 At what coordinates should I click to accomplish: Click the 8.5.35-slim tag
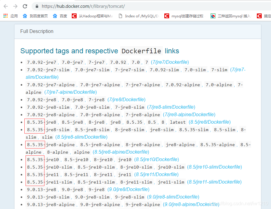pyautogui.click(x=194, y=130)
